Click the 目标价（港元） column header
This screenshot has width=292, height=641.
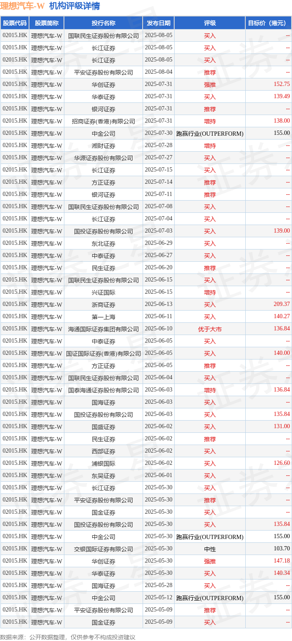(268, 23)
